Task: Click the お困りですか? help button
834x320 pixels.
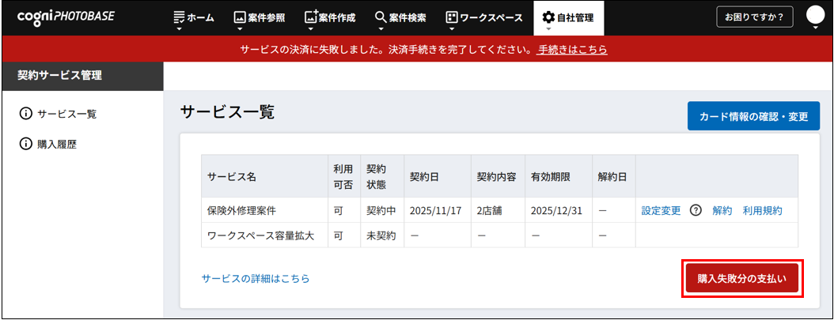Action: click(754, 17)
